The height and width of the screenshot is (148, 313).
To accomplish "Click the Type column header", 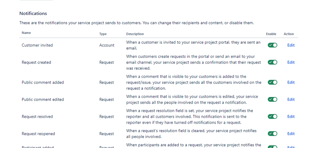I will coord(103,34).
